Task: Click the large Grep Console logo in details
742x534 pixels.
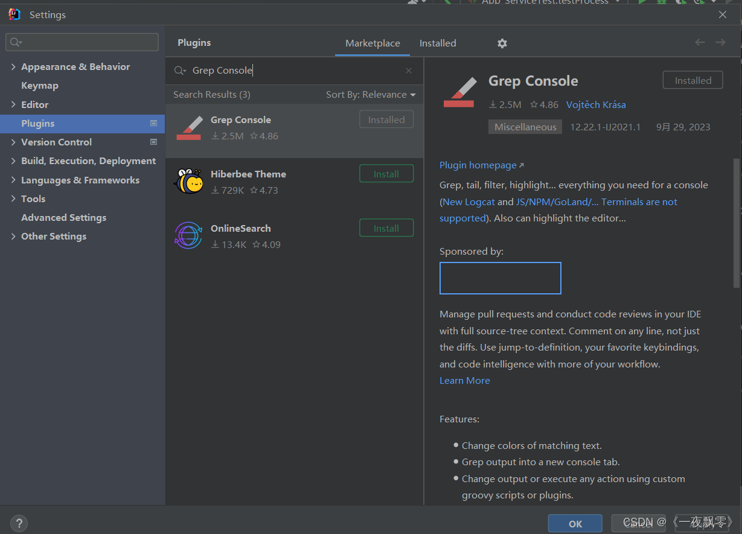Action: [459, 92]
